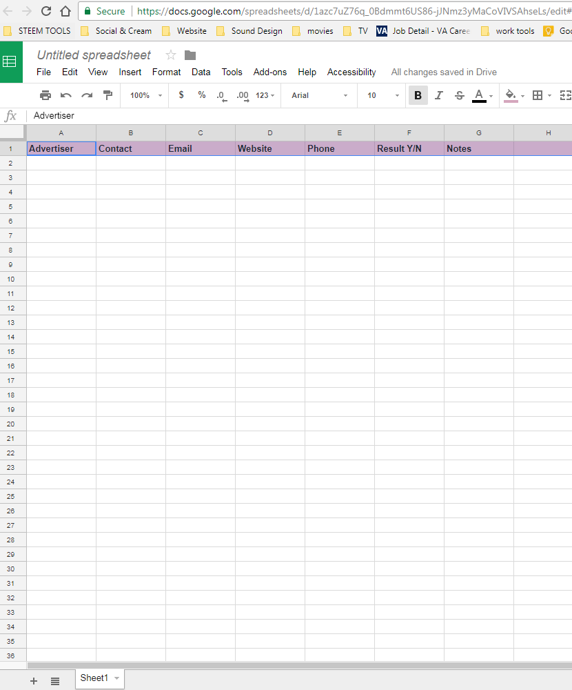Click the browser Home icon
This screenshot has width=572, height=690.
(x=65, y=11)
